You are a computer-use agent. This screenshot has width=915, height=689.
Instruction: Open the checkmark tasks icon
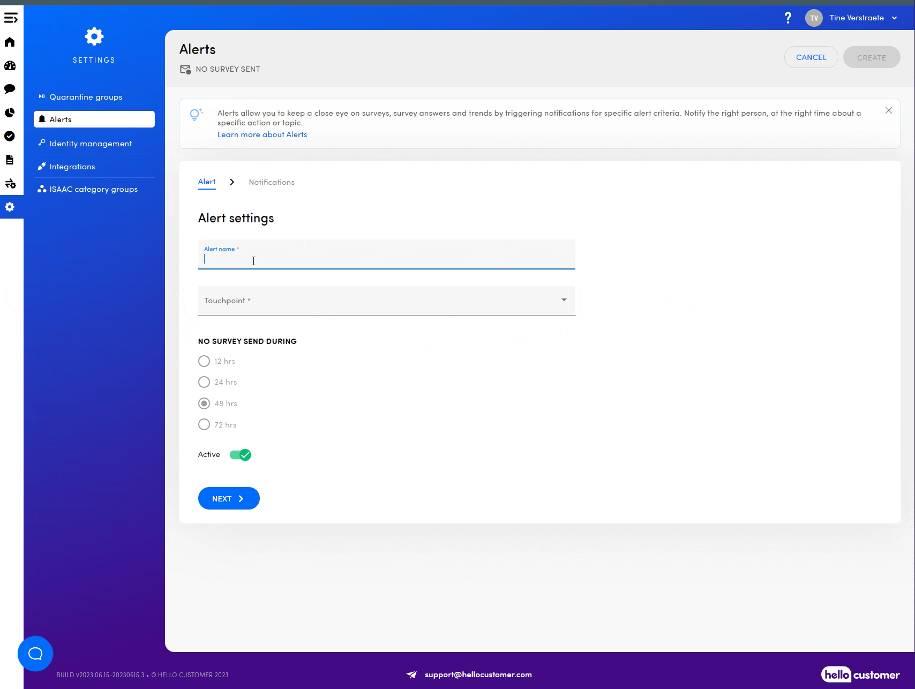tap(10, 136)
